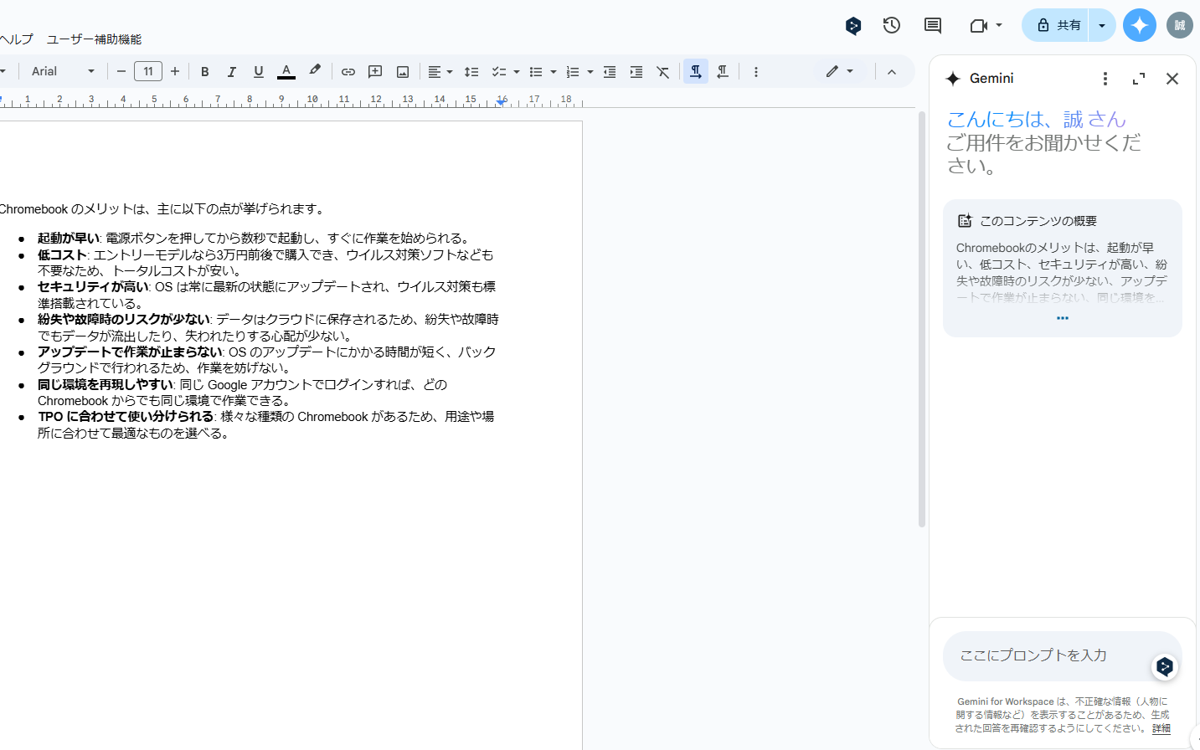Image resolution: width=1200 pixels, height=750 pixels.
Task: Click the text 低コスト in the list
Action: (62, 254)
